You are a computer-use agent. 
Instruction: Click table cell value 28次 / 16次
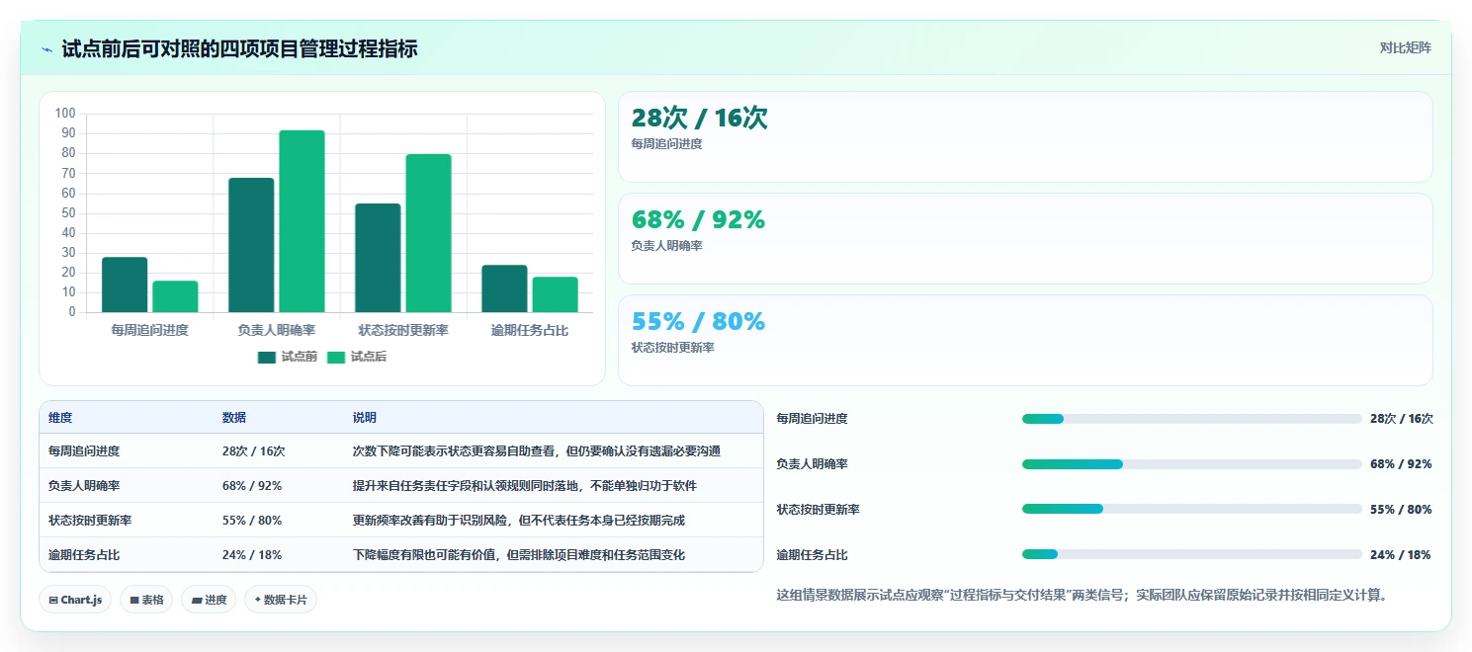tap(254, 450)
